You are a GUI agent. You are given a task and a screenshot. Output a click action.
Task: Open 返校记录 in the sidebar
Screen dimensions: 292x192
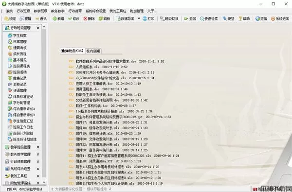click(17, 85)
